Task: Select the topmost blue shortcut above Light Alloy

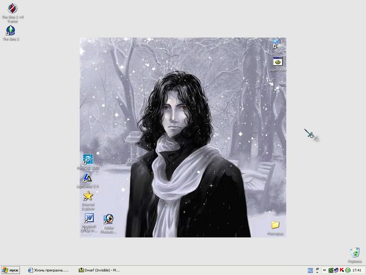Action: pos(88,160)
